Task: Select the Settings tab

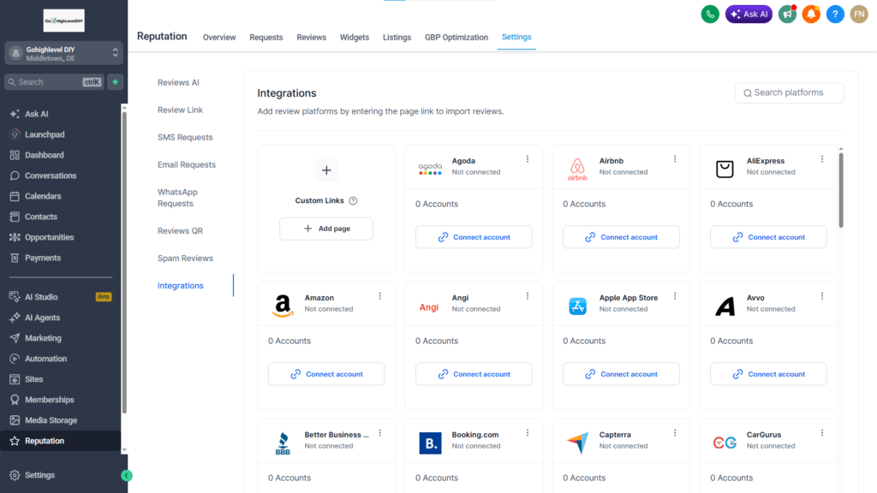Action: [516, 37]
